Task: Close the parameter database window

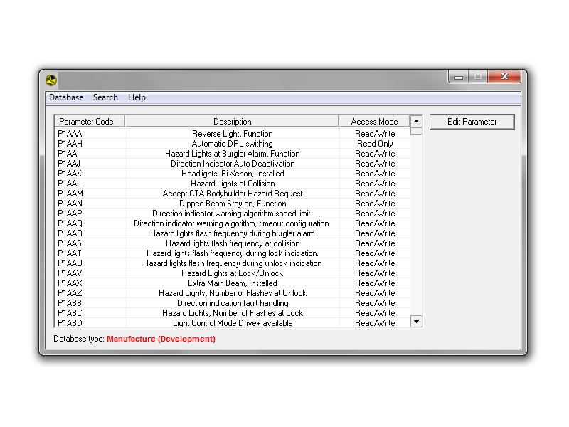Action: click(x=506, y=77)
